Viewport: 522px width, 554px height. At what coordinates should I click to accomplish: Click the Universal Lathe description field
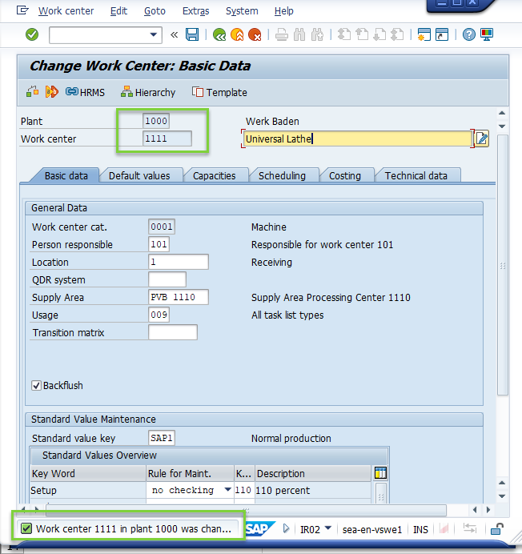[357, 138]
